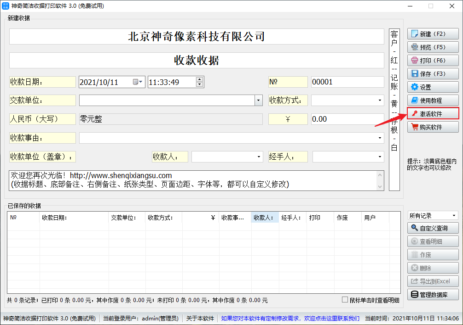Expand the 经手人 dropdown
The width and height of the screenshot is (463, 325).
tap(380, 157)
